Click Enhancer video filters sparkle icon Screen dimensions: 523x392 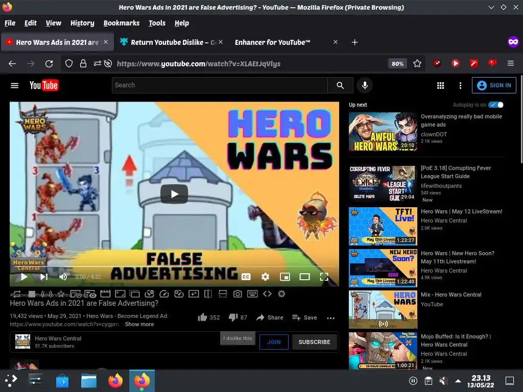click(x=194, y=294)
